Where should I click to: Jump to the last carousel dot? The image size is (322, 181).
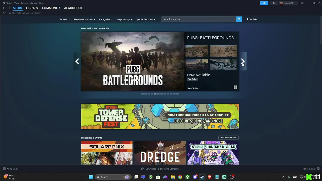pyautogui.click(x=178, y=94)
